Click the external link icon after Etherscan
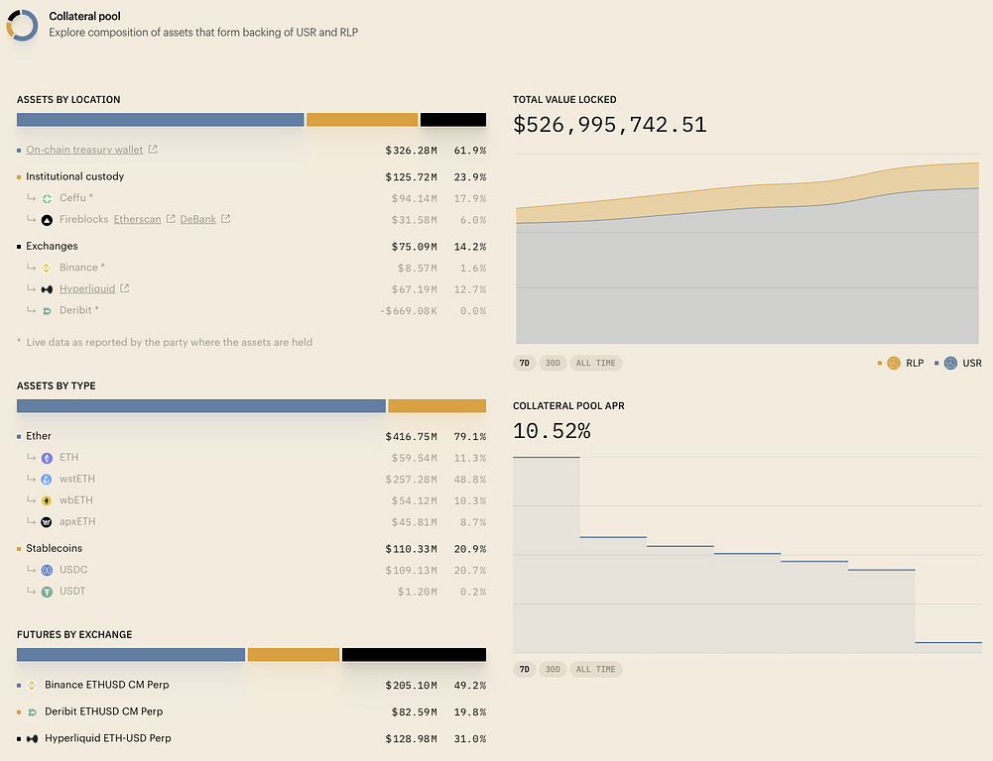This screenshot has width=993, height=761. point(171,219)
